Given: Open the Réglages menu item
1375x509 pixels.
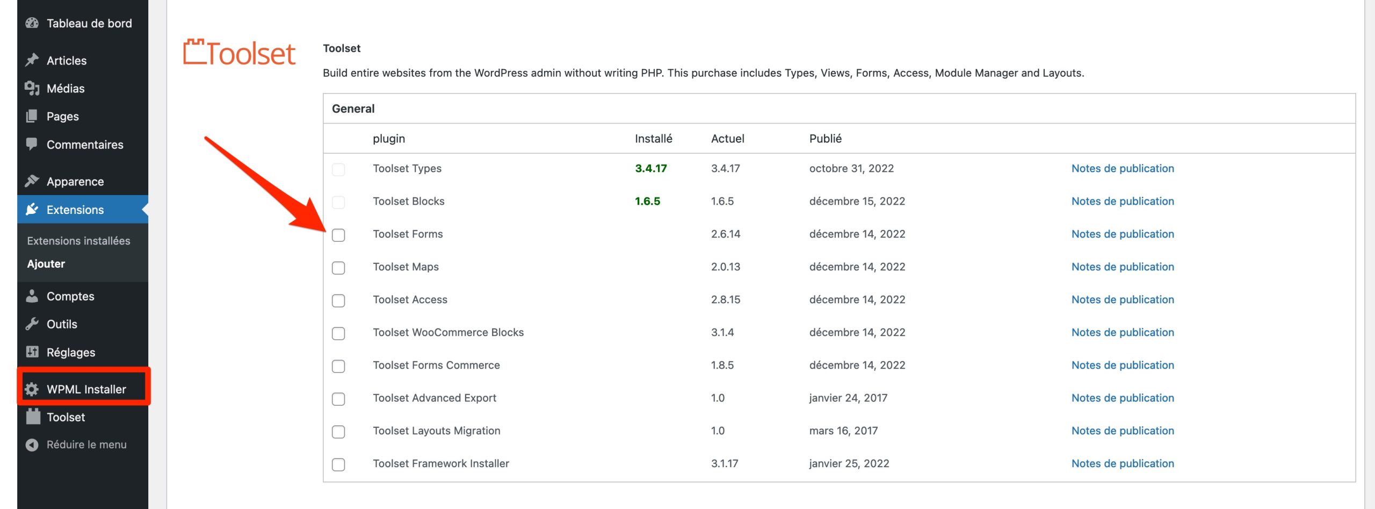Looking at the screenshot, I should coord(83,352).
